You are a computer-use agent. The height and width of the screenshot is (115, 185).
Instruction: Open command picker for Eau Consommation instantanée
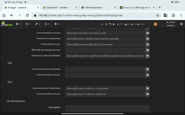click(x=147, y=89)
